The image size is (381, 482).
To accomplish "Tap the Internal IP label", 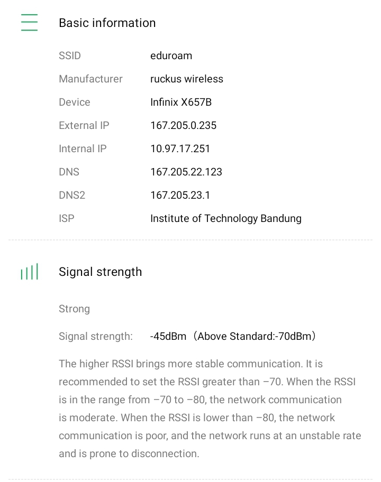I will (x=83, y=149).
